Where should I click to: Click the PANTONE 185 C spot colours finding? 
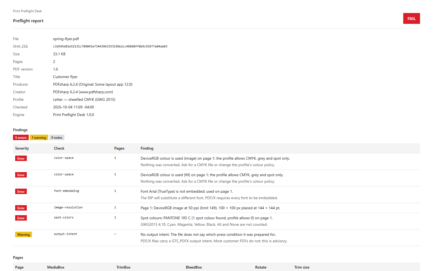(206, 218)
